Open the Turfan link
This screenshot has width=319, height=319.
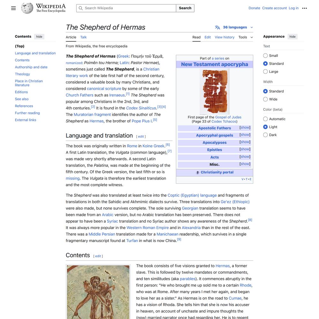click(132, 241)
